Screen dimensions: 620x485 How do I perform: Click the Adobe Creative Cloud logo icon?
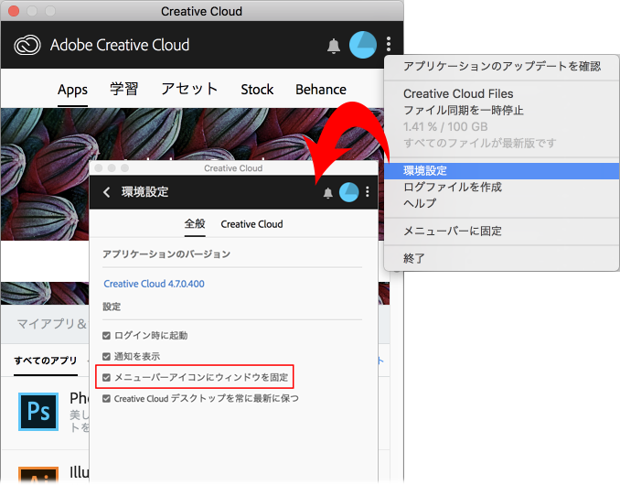[27, 45]
